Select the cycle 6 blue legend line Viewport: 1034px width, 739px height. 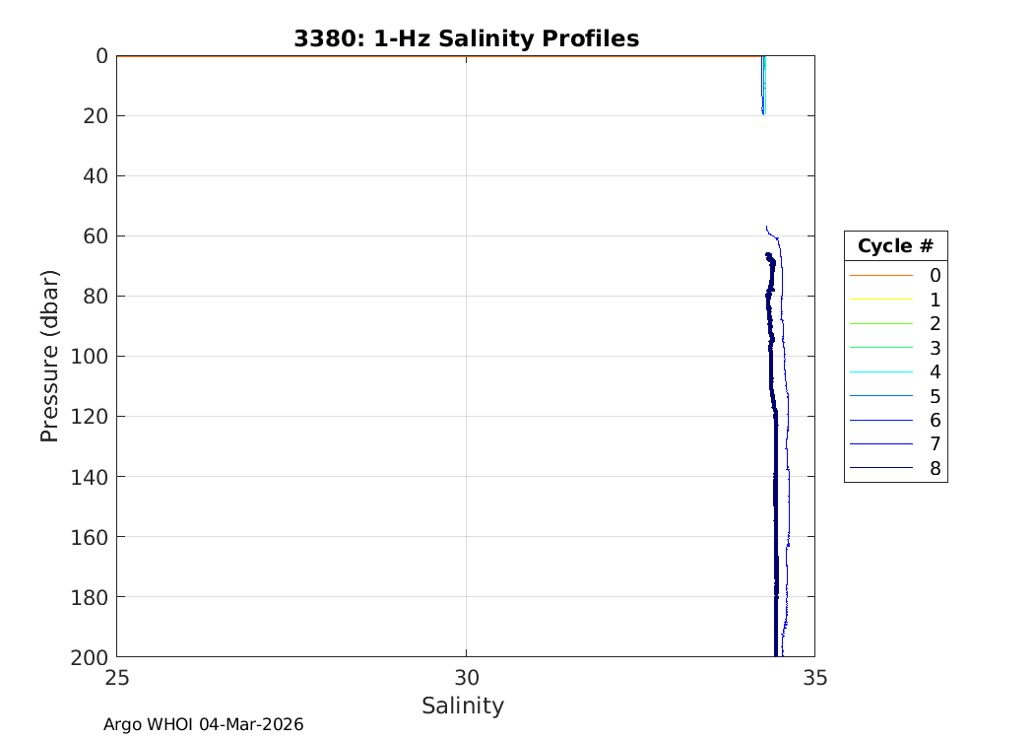point(880,421)
